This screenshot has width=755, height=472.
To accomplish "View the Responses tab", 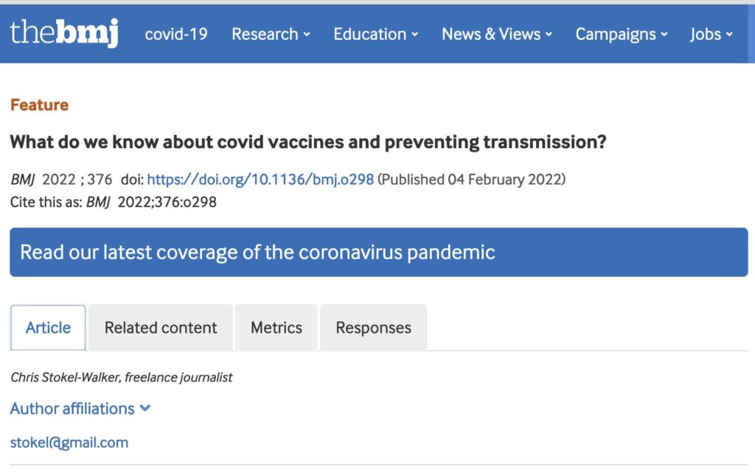I will [x=373, y=328].
